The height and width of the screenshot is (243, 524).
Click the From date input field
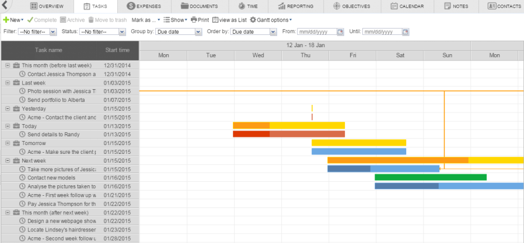click(317, 31)
